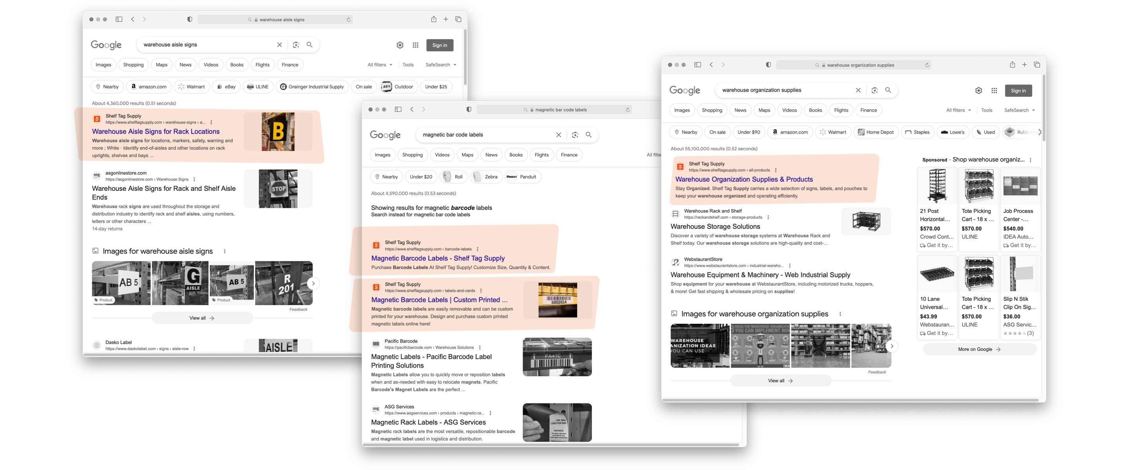The image size is (1129, 470).
Task: Toggle sidebar in magnetic bar code labels browser window
Action: point(398,110)
